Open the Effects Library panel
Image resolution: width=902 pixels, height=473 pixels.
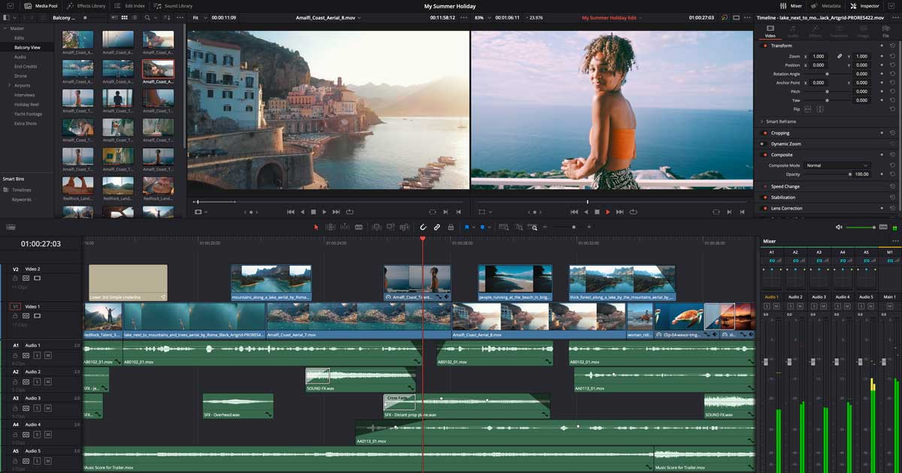[86, 5]
